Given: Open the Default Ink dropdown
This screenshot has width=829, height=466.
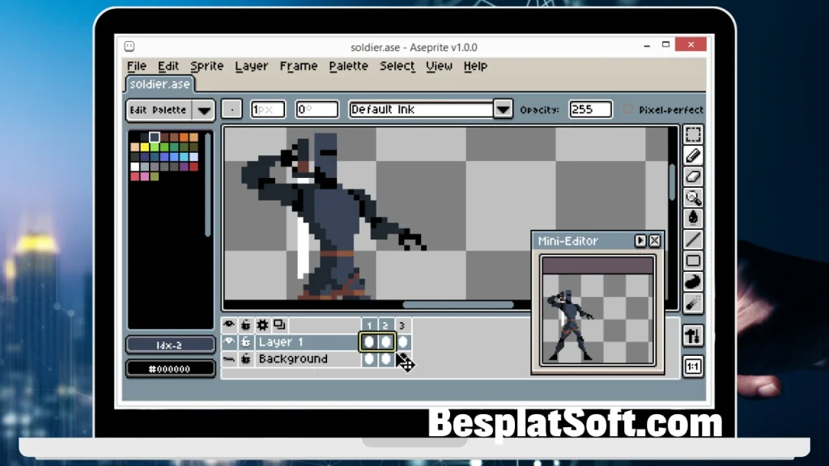Looking at the screenshot, I should pos(503,108).
